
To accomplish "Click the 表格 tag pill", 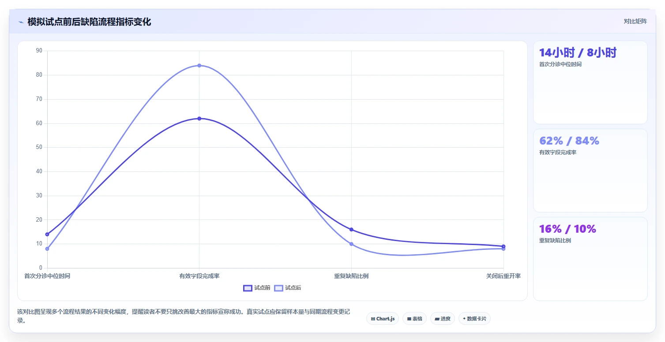I will point(414,318).
